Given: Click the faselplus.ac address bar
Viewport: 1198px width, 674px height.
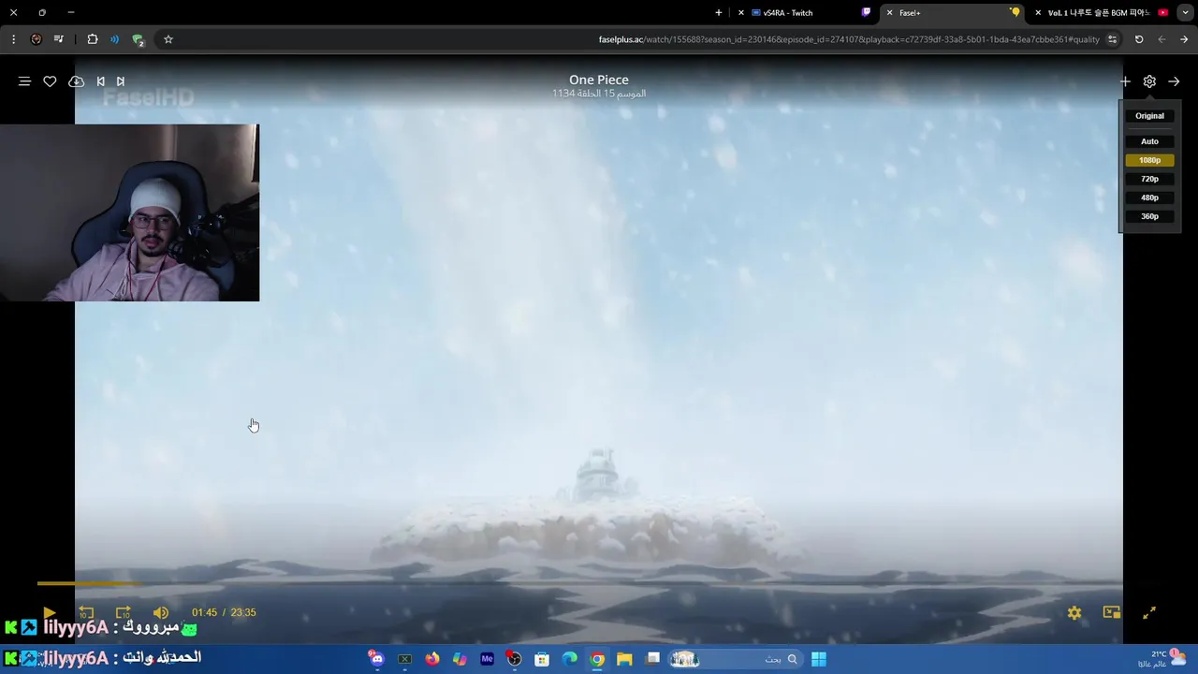Looking at the screenshot, I should point(636,39).
